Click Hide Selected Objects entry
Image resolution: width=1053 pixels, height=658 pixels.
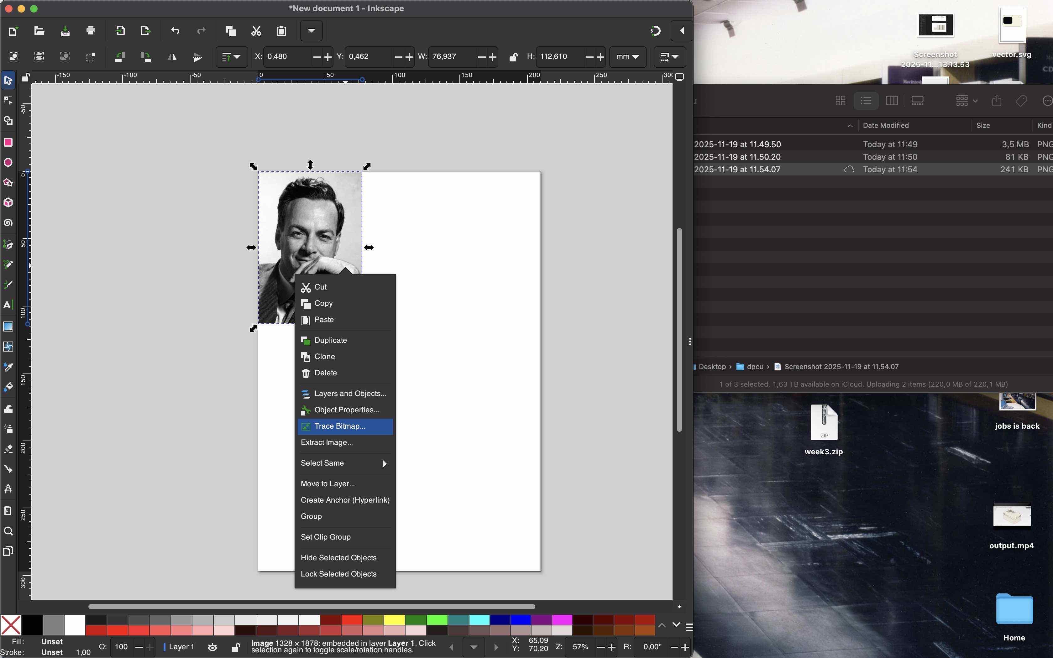pos(338,558)
